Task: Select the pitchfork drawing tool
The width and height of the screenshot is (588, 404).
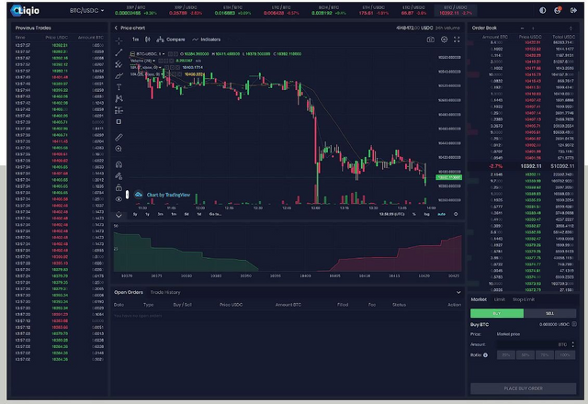Action: point(119,64)
